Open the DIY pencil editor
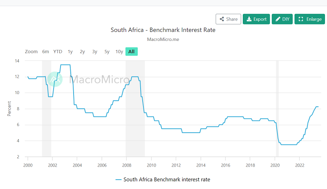Screen dimensions: 327x189 coord(282,19)
